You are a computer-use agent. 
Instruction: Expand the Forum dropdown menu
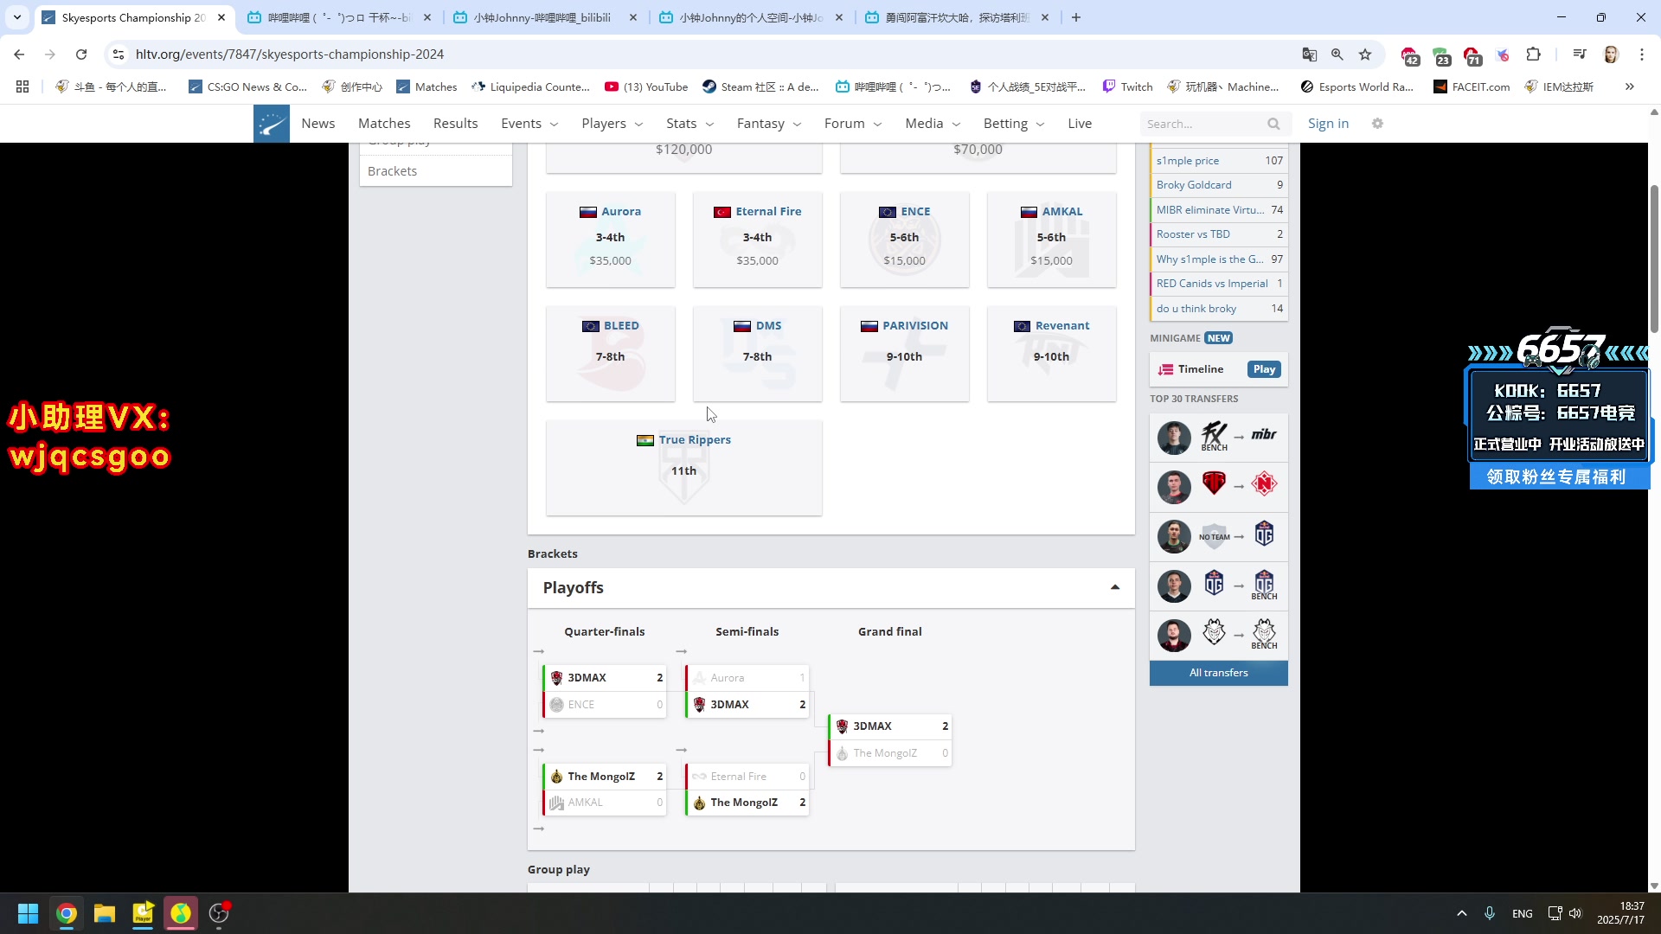853,124
